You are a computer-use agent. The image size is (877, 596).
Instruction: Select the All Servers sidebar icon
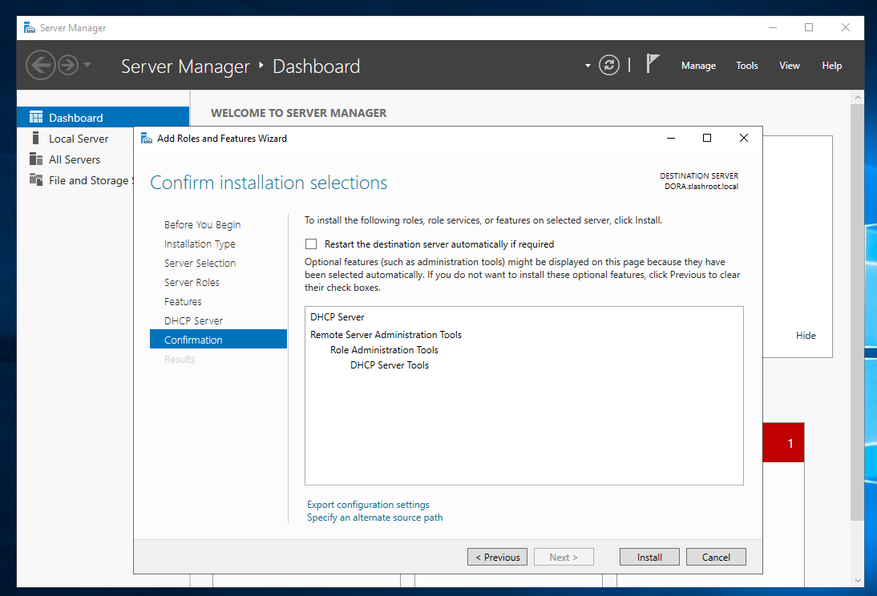pos(35,159)
